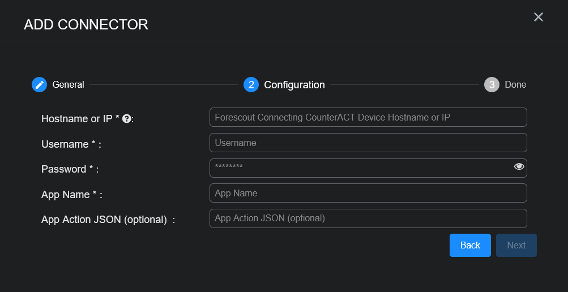Viewport: 568px width, 292px height.
Task: Click the step 3 circle icon
Action: coord(492,85)
